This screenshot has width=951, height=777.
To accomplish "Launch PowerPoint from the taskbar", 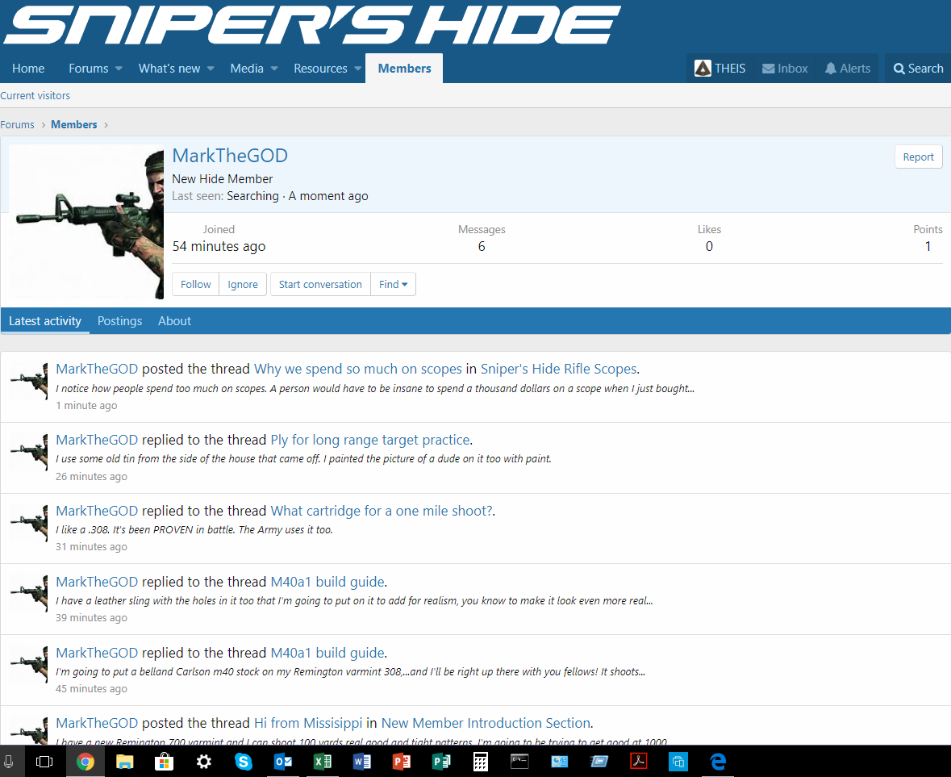I will tap(402, 761).
